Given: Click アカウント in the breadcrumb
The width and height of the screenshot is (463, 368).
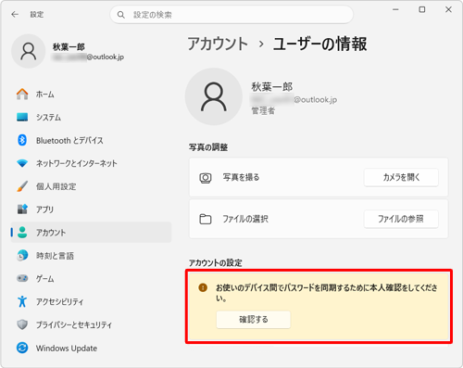Looking at the screenshot, I should point(218,44).
